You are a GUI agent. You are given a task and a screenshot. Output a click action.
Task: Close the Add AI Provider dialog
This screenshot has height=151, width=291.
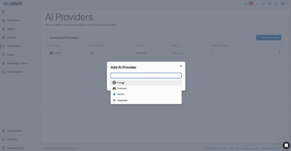click(181, 66)
